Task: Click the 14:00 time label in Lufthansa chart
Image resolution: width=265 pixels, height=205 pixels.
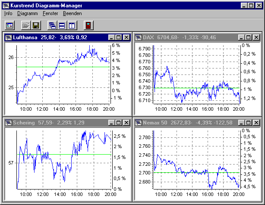Action: pos(59,109)
